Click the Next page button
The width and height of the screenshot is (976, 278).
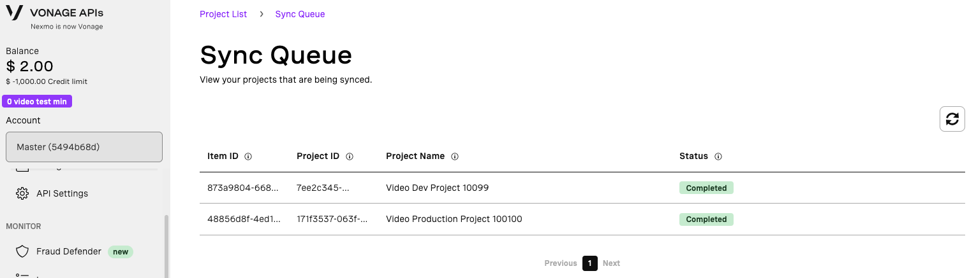(611, 263)
